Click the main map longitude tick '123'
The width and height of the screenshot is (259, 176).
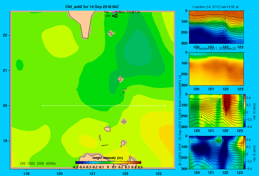point(159,174)
